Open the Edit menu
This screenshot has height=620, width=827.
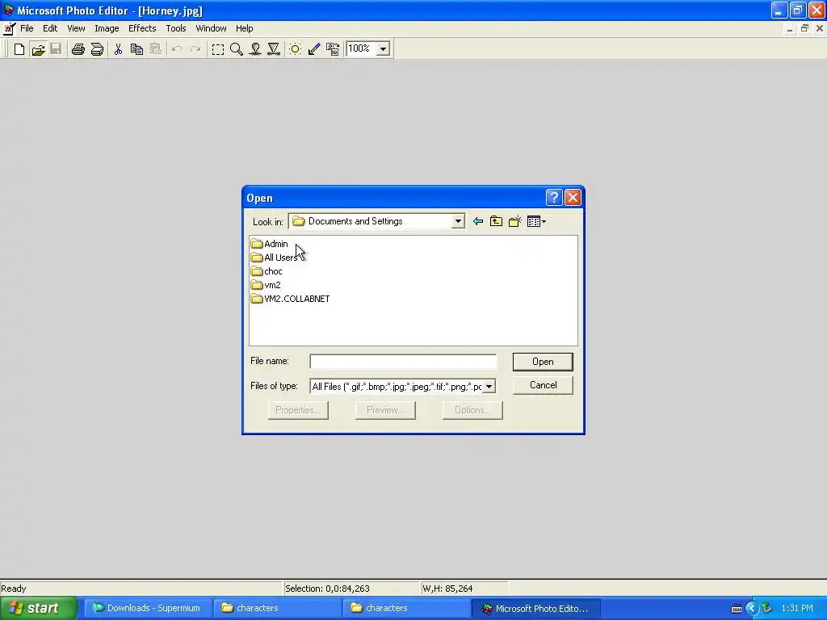50,28
